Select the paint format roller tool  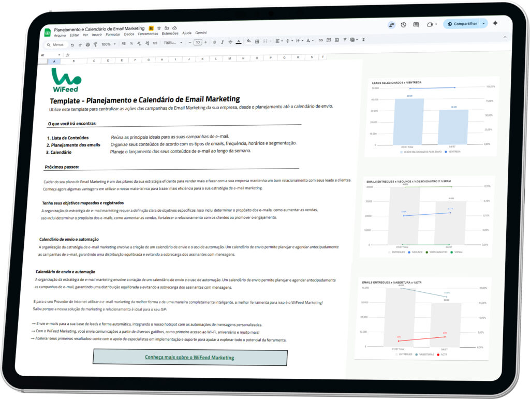tap(95, 44)
